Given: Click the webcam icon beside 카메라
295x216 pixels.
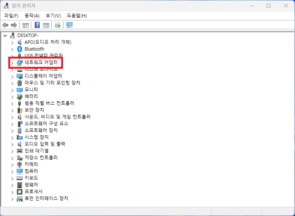Looking at the screenshot, I should [x=20, y=164].
